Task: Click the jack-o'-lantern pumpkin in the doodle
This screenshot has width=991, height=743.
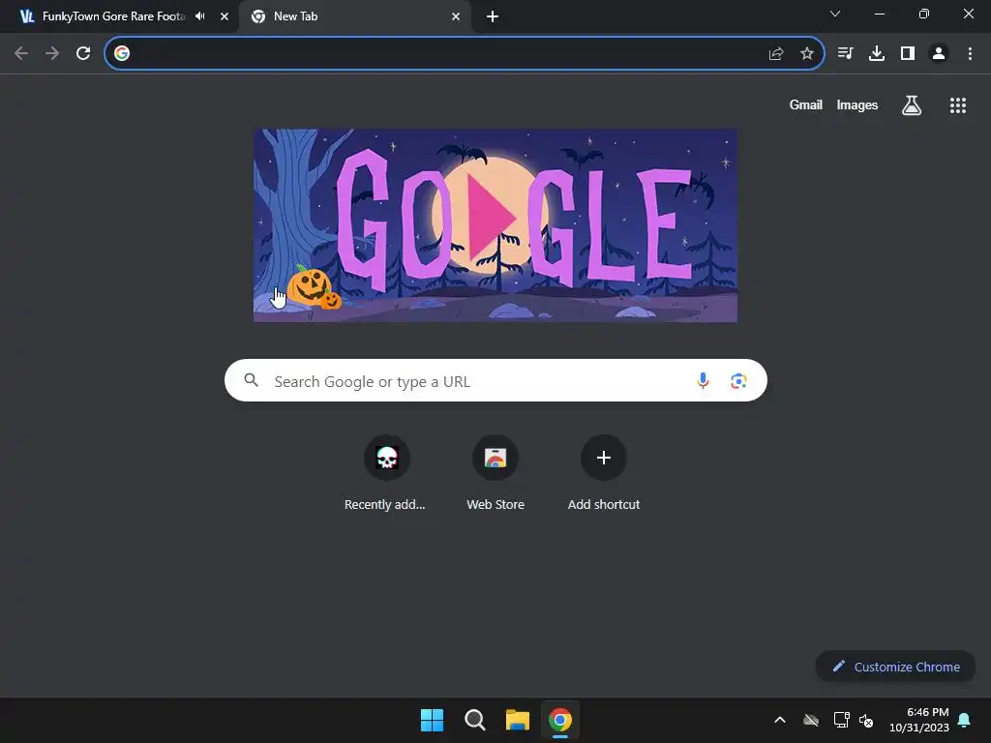Action: 310,285
